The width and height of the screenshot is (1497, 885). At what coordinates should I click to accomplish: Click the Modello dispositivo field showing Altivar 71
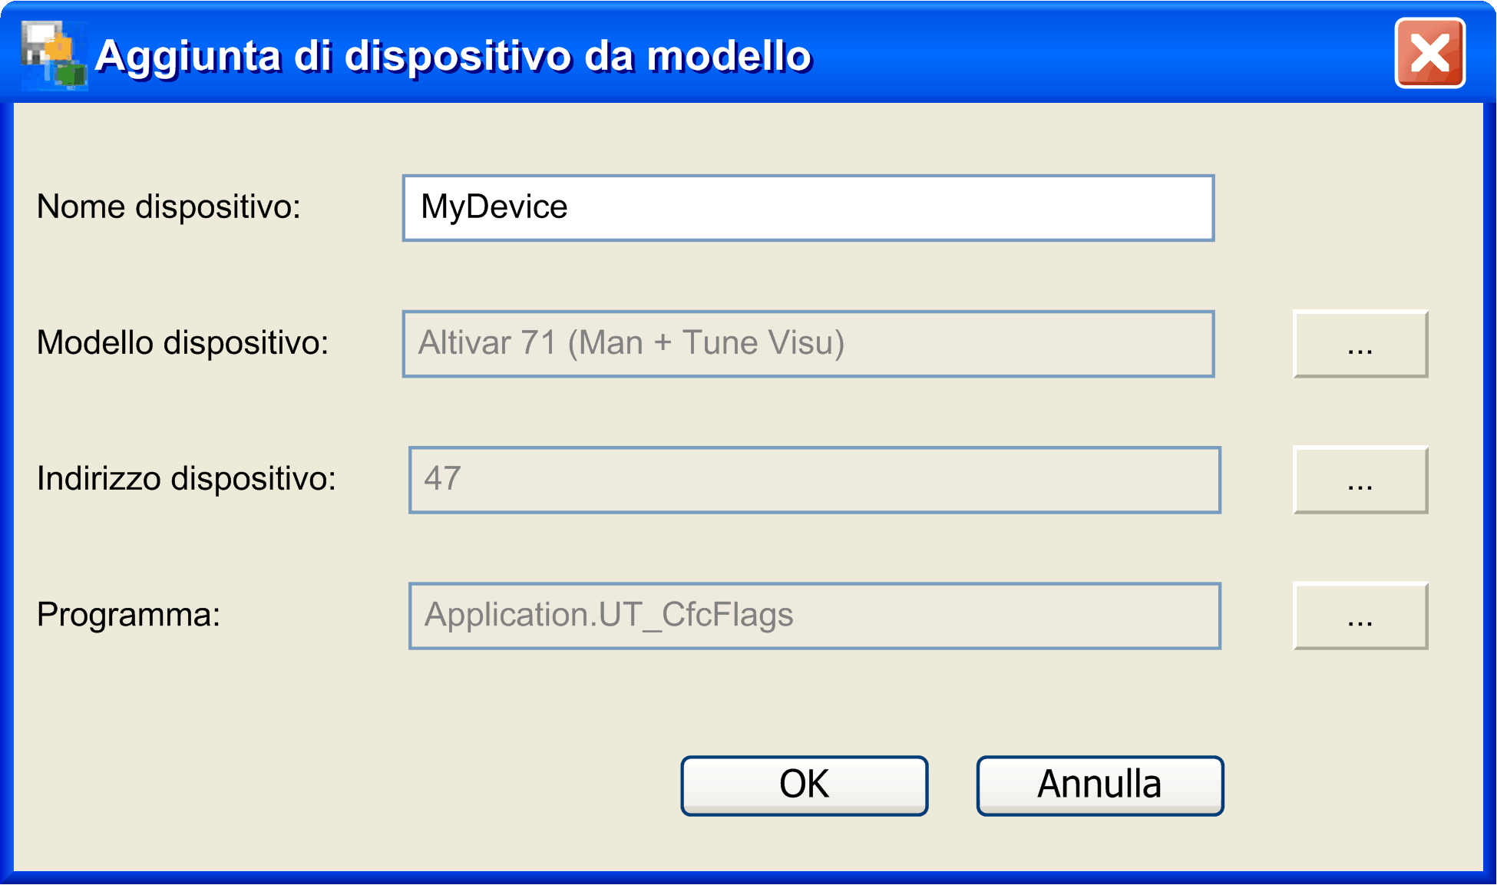tap(808, 344)
